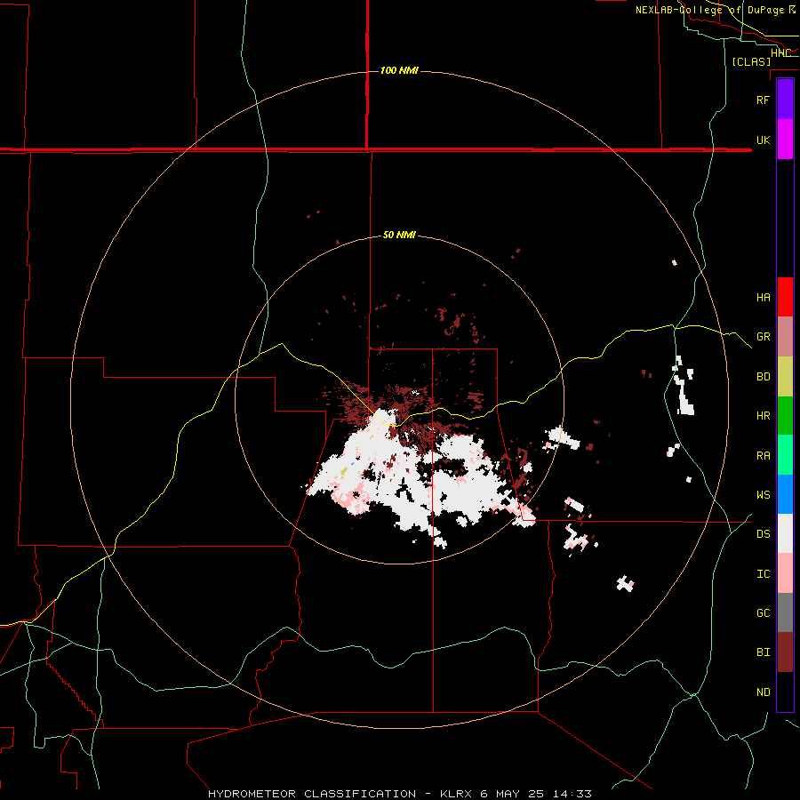The width and height of the screenshot is (800, 800).
Task: Click the HA red legend swatch
Action: pyautogui.click(x=785, y=297)
